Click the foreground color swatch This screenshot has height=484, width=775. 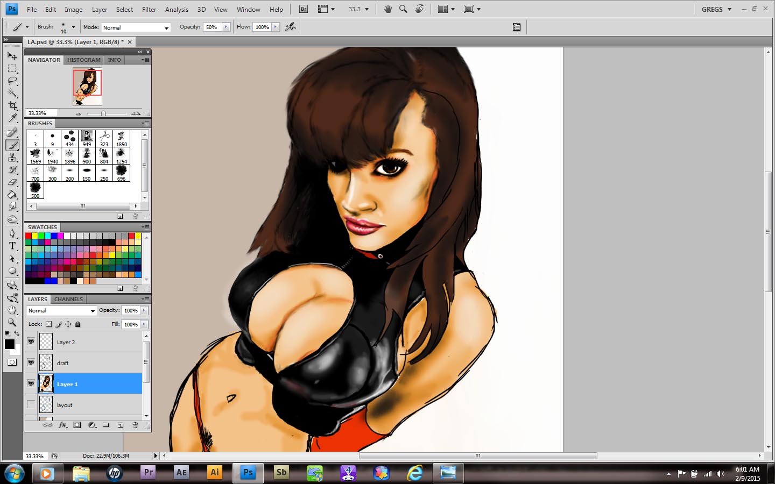(10, 344)
